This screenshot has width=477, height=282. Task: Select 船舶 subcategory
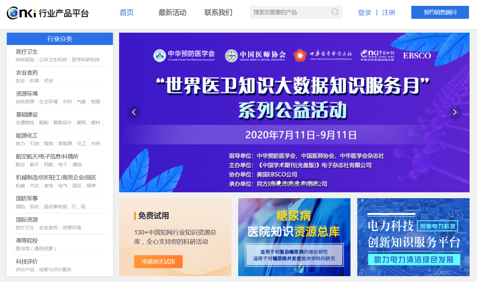pos(44,123)
